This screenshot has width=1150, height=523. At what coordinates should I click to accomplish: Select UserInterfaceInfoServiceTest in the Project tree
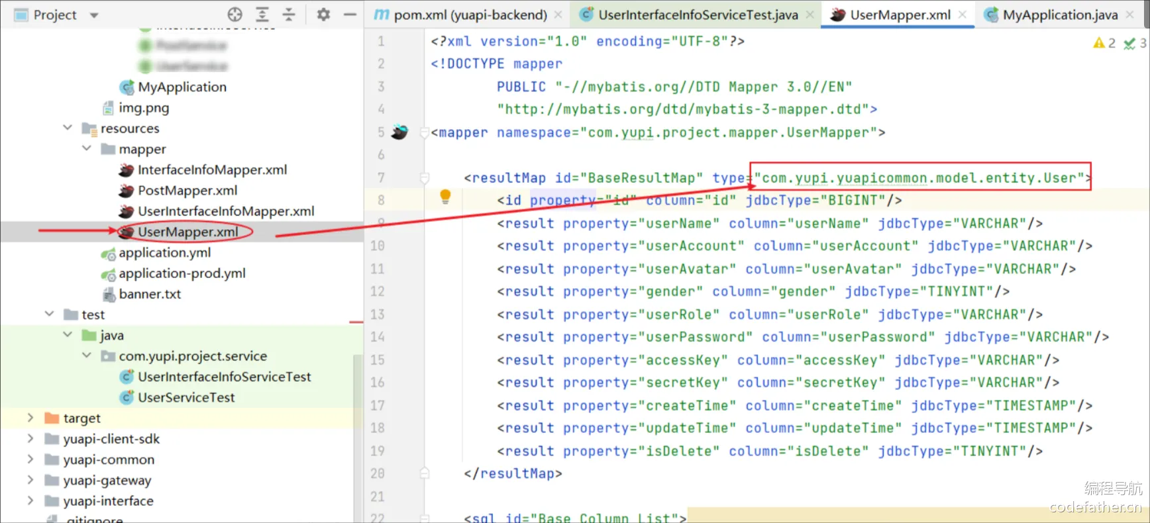(x=225, y=377)
